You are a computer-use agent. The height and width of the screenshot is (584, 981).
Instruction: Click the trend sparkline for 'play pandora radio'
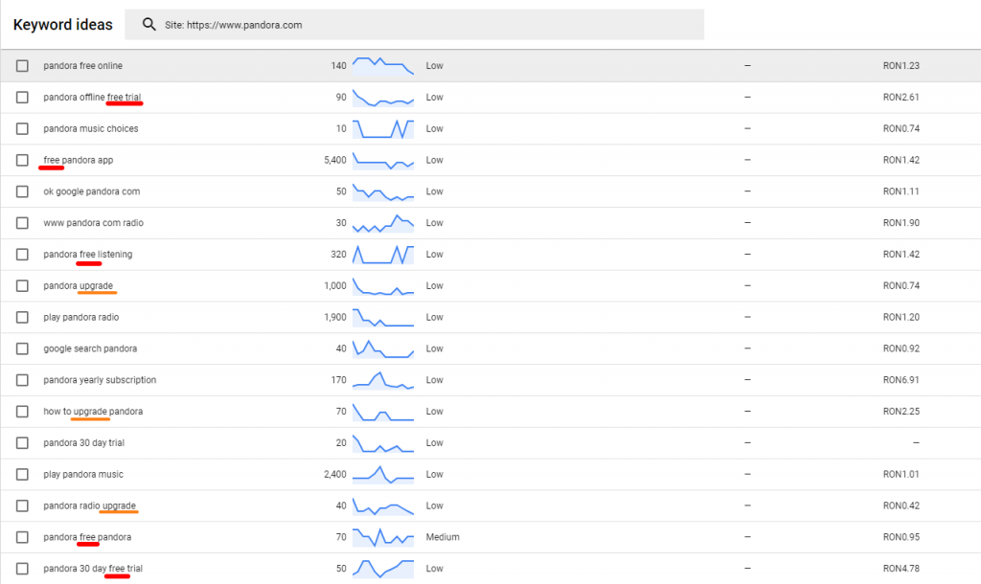tap(383, 317)
